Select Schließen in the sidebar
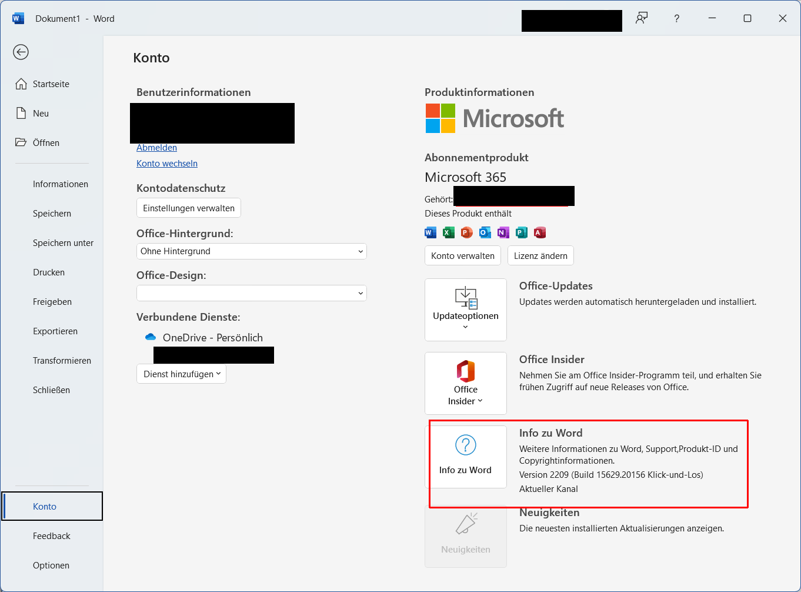This screenshot has width=801, height=592. click(x=52, y=390)
